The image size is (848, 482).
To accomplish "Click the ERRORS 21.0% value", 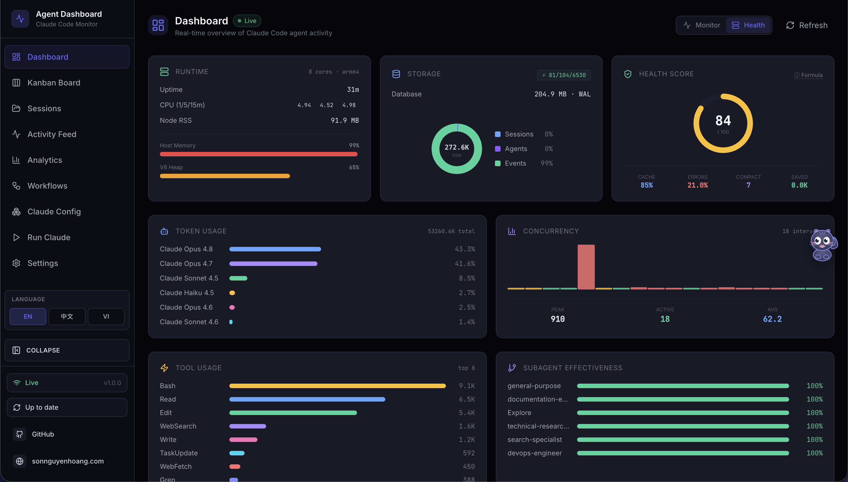I will 697,186.
